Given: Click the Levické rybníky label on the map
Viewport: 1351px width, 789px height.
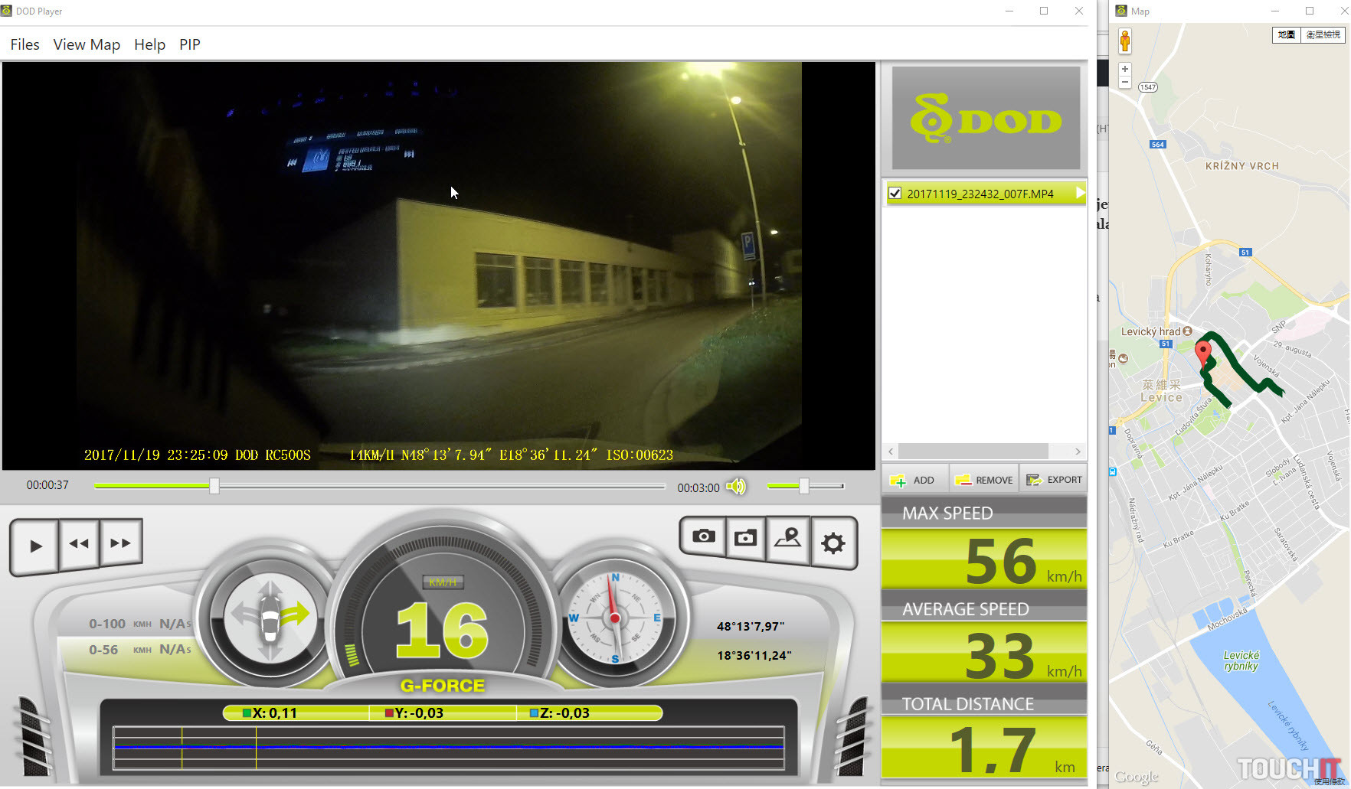Looking at the screenshot, I should point(1241,660).
